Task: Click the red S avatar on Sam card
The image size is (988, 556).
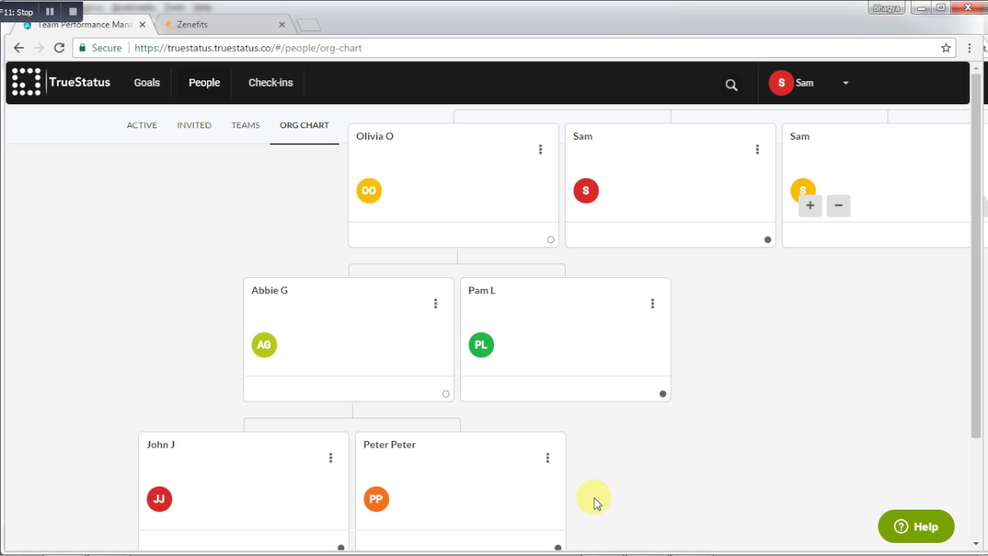Action: tap(586, 191)
